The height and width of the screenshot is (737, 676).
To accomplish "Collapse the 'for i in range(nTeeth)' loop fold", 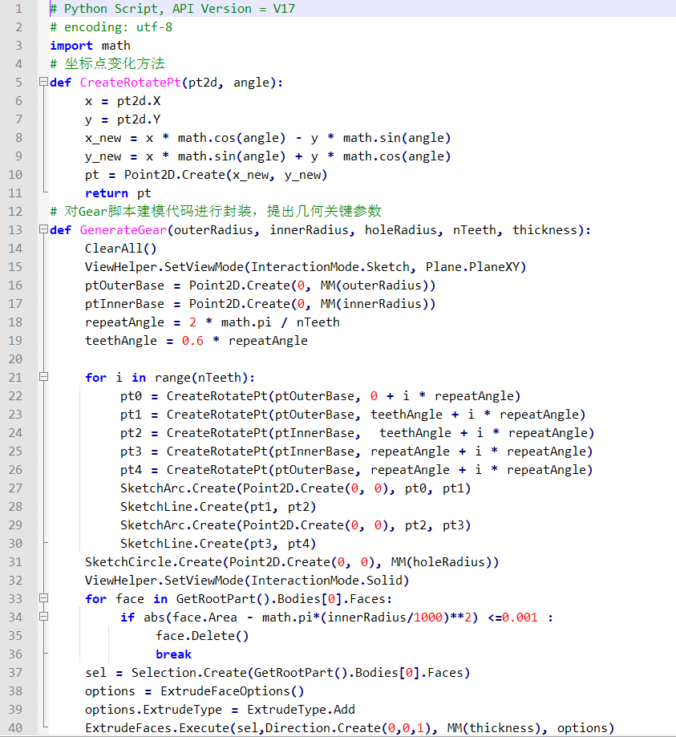I will (44, 377).
